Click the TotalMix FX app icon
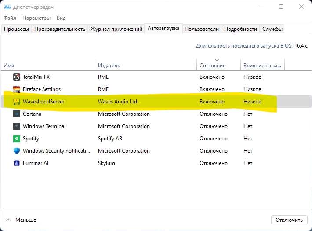Viewport: 312px width, 231px height. pos(17,77)
